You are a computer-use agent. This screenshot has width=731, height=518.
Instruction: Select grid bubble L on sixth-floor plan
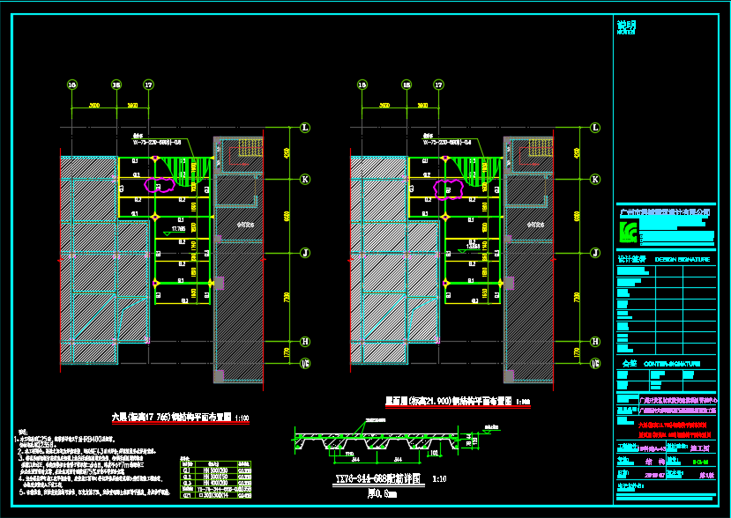pos(305,128)
